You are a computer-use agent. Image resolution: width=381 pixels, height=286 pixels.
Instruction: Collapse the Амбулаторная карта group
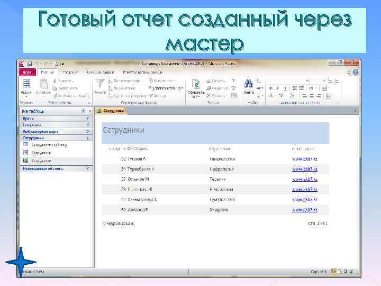[x=87, y=131]
